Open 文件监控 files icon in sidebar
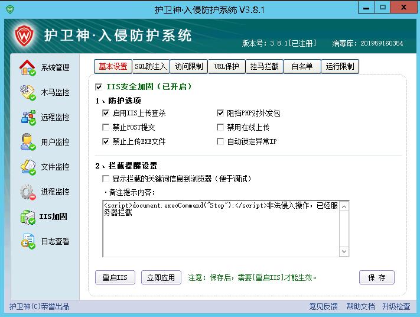The image size is (420, 317). 28,167
